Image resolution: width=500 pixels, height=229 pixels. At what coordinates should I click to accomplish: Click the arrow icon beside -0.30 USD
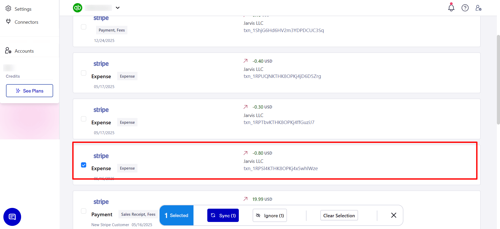(x=245, y=107)
